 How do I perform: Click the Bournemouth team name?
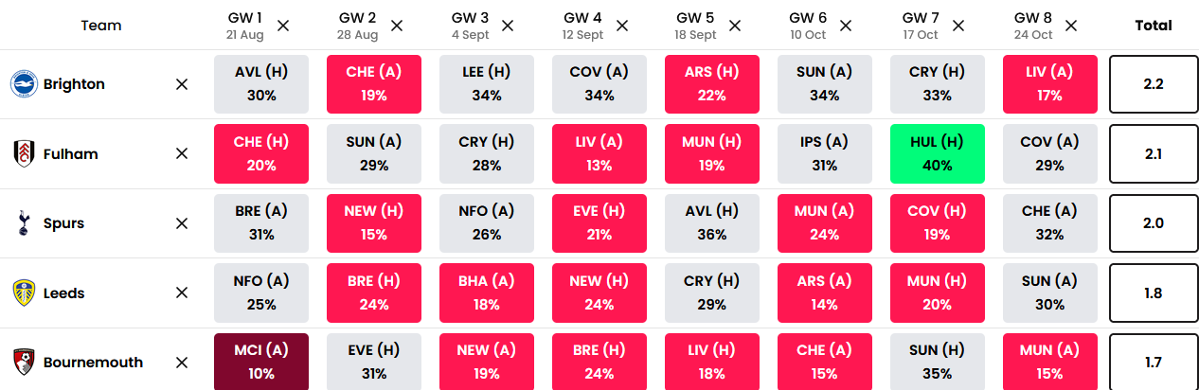(93, 363)
